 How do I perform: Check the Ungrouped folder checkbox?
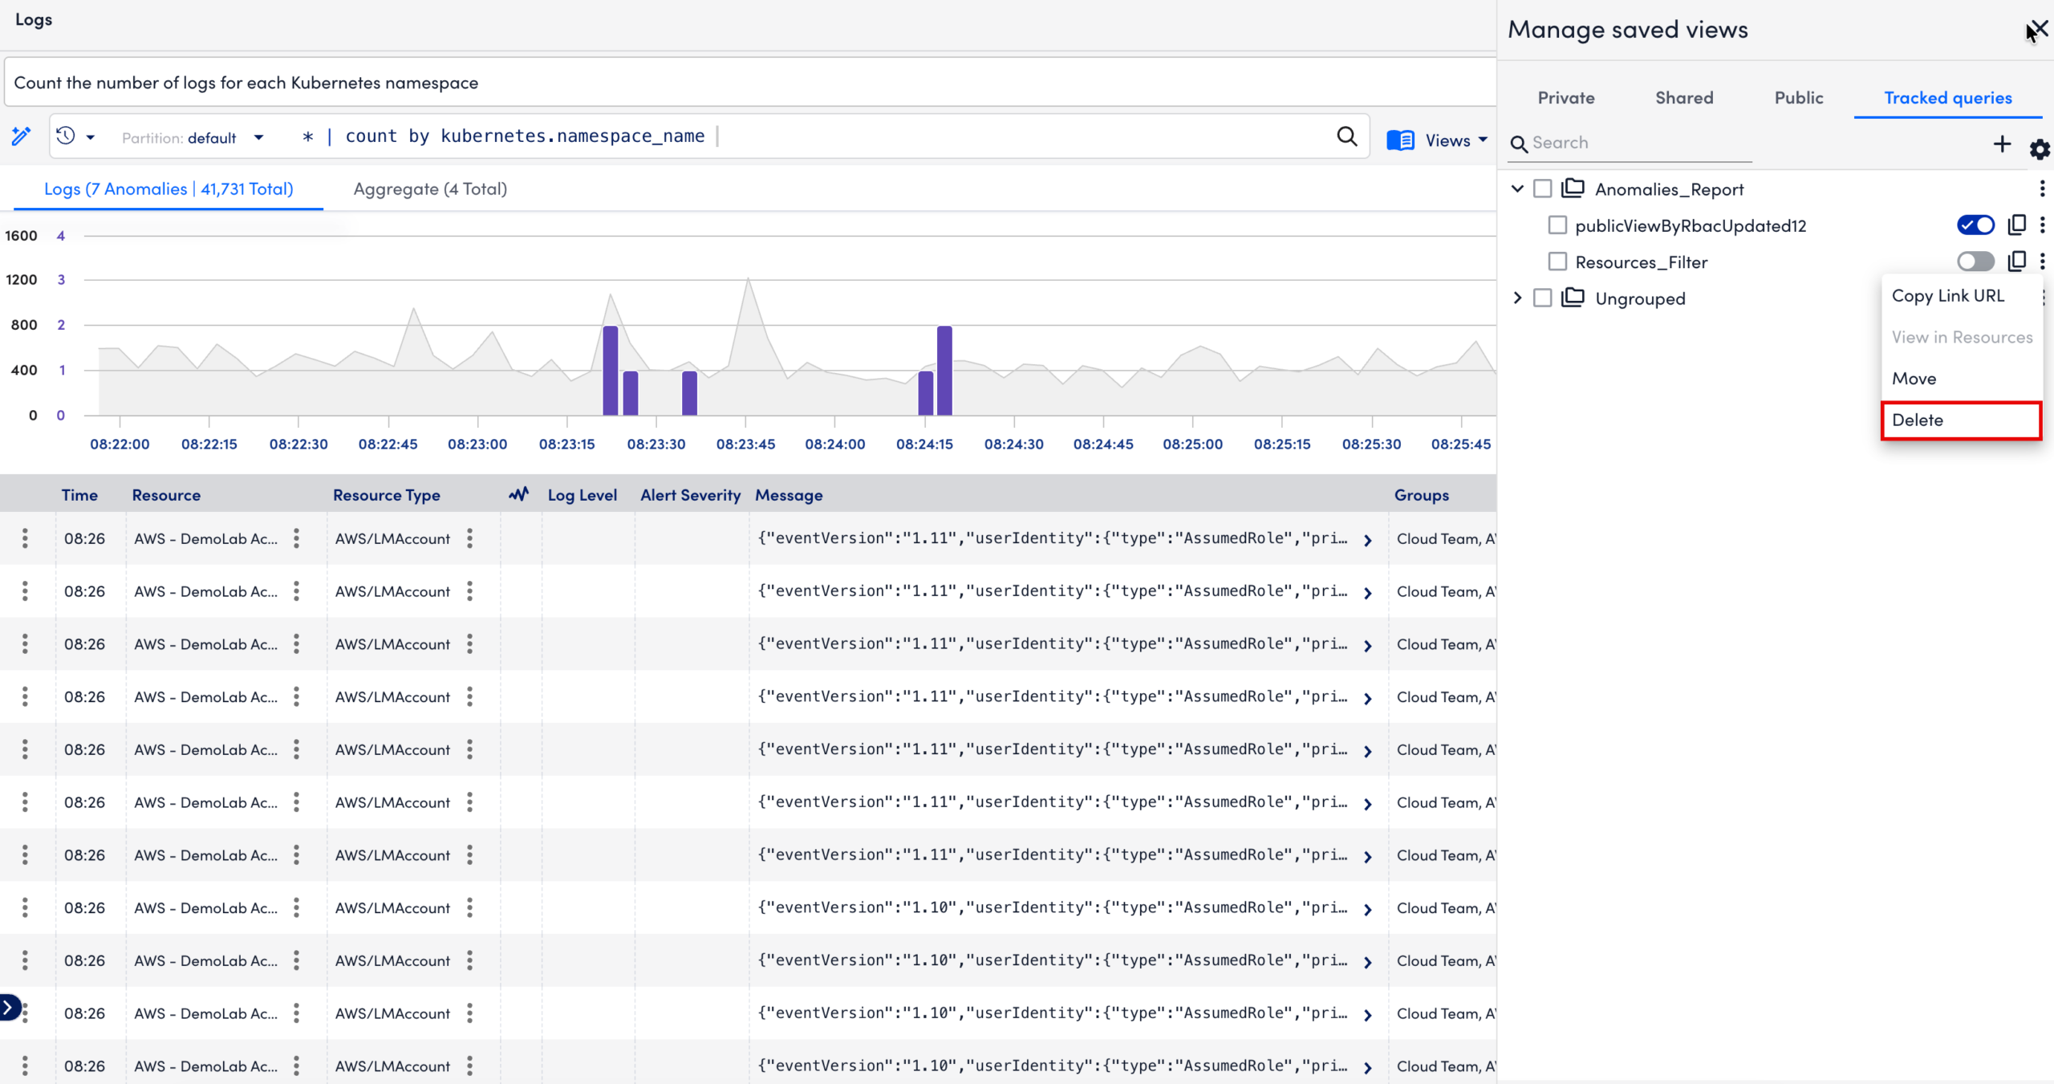click(x=1542, y=298)
